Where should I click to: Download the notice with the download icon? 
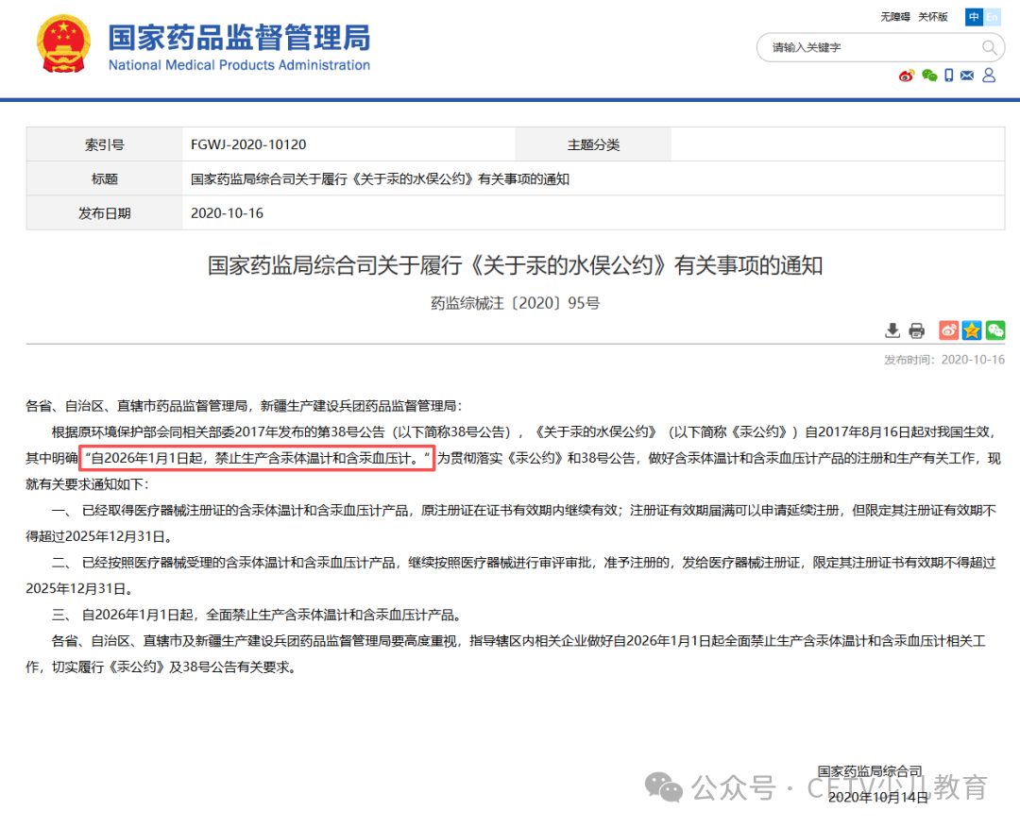coord(892,330)
